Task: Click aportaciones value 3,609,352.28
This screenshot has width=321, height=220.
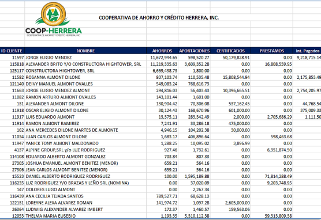Action: click(x=197, y=64)
